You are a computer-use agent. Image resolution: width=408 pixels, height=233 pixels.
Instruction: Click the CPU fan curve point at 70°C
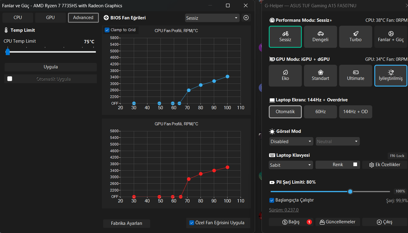point(189,90)
